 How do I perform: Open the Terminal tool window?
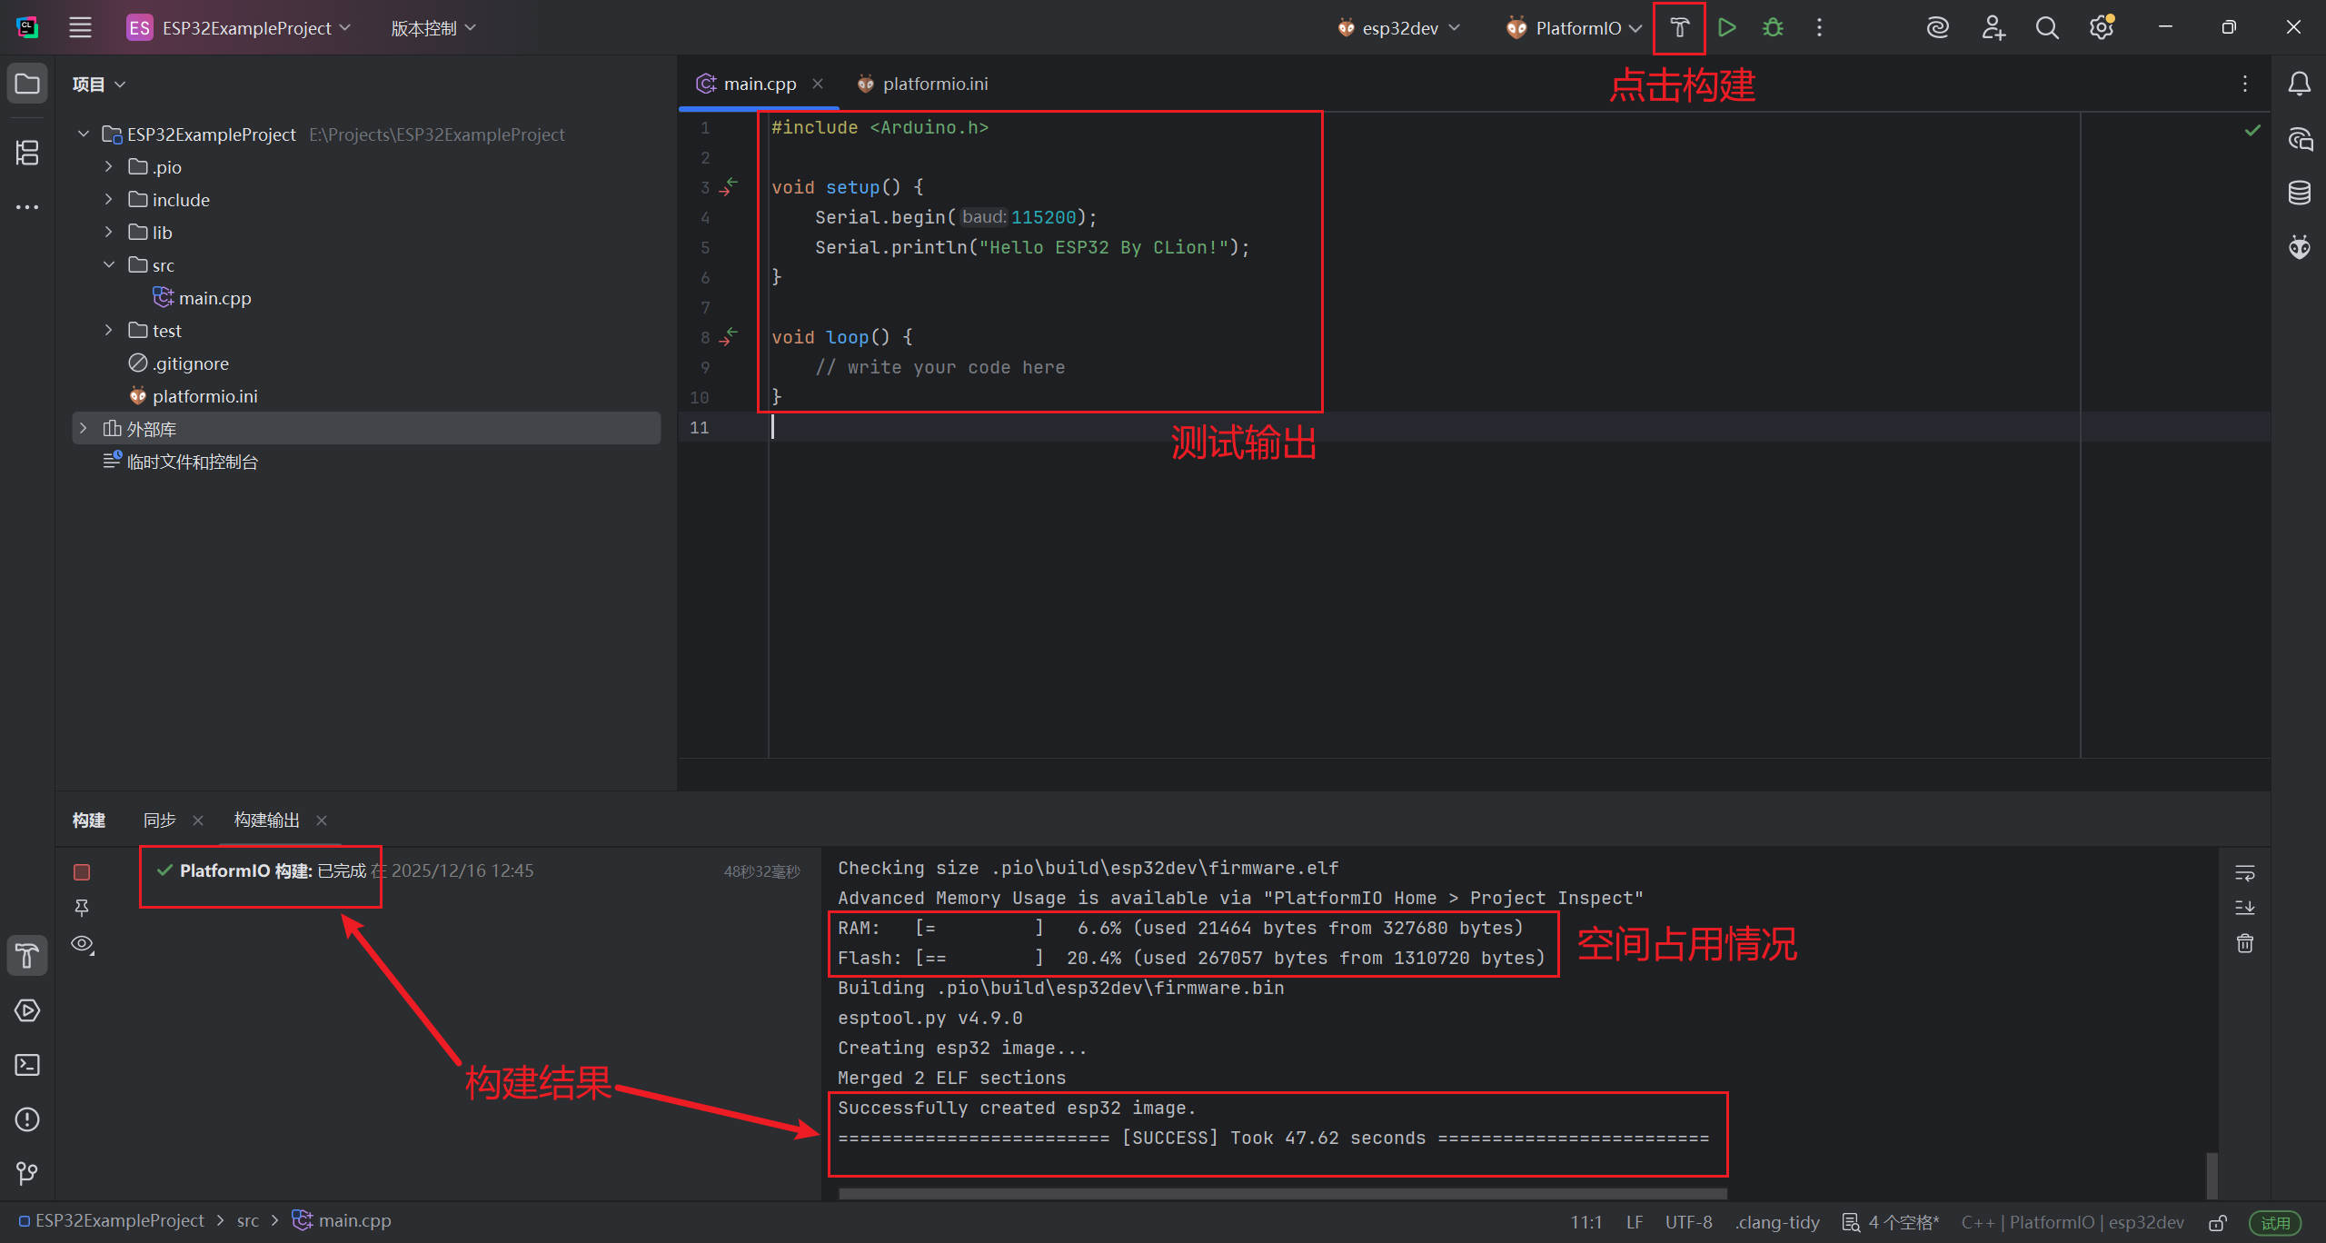pyautogui.click(x=27, y=1065)
